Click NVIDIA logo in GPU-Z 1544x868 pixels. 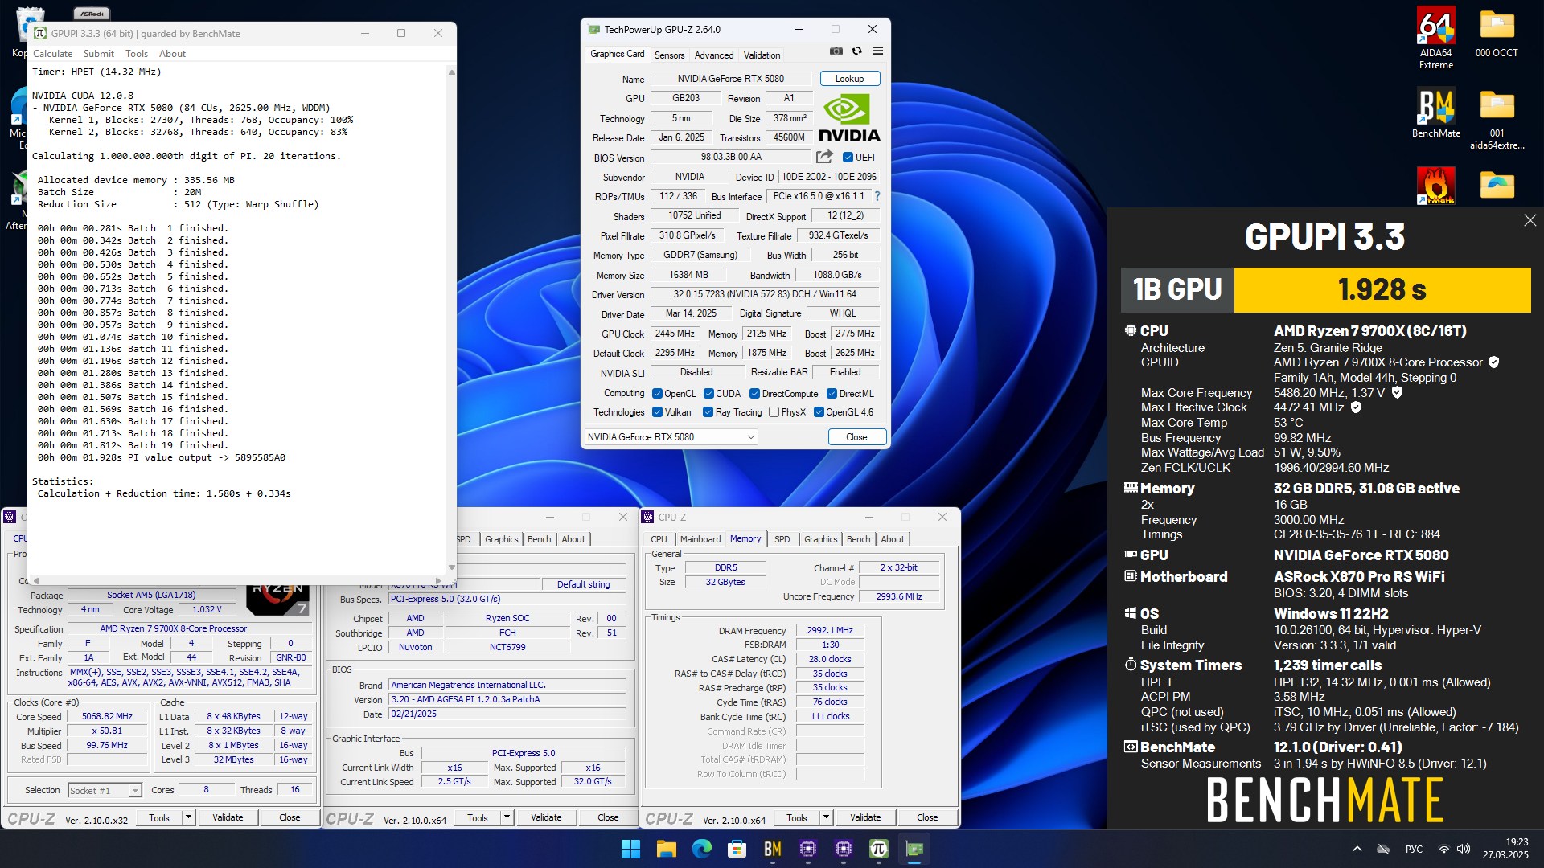pyautogui.click(x=848, y=118)
